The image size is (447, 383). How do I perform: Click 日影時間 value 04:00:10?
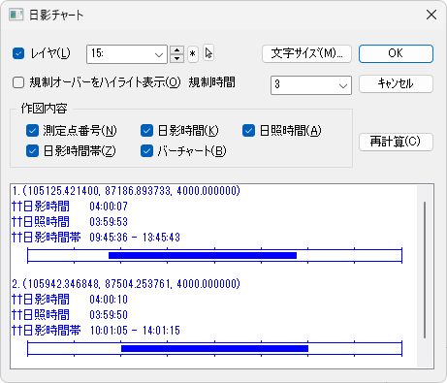109,300
